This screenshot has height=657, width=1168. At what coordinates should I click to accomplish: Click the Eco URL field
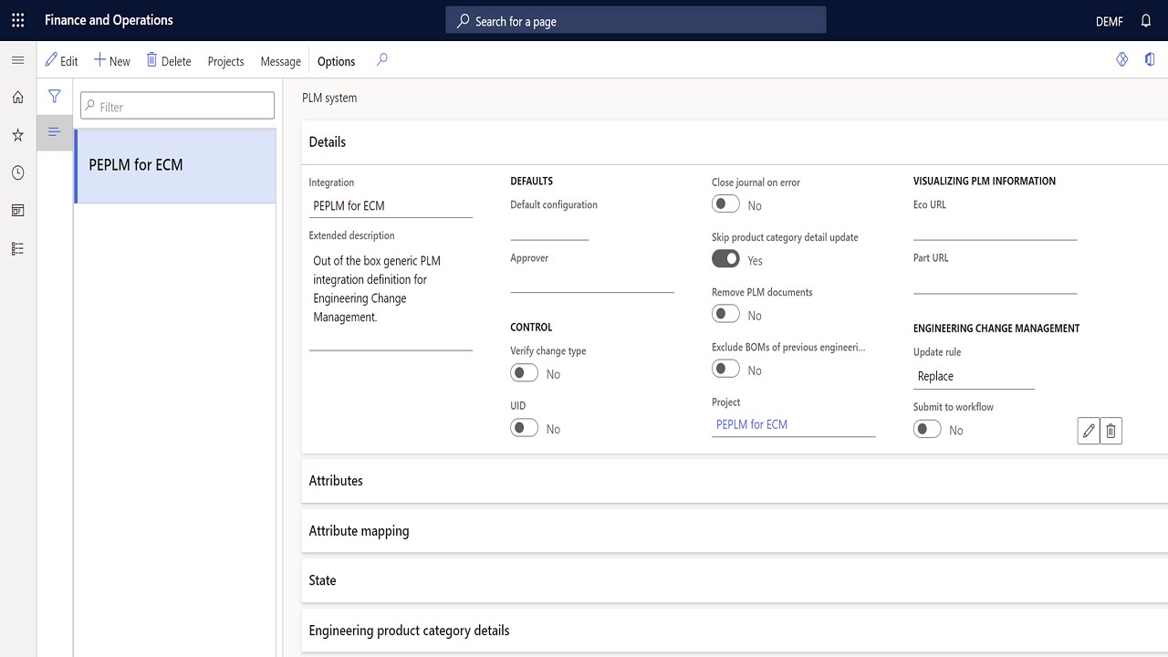pos(995,228)
